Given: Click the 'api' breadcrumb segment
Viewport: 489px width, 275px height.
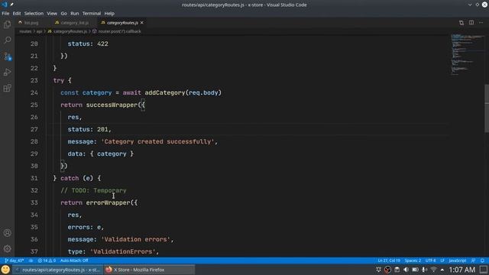Looking at the screenshot, I should (x=39, y=31).
